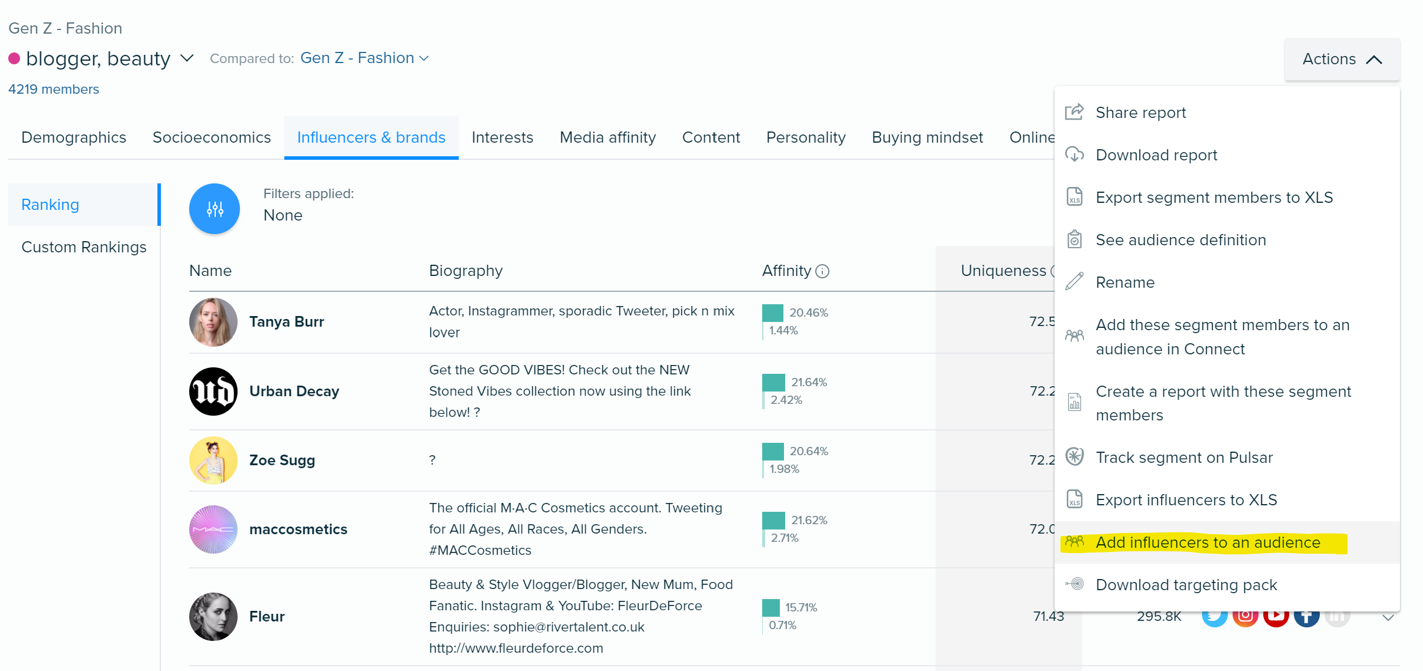Click the people icon beside Add influencers

(1075, 542)
